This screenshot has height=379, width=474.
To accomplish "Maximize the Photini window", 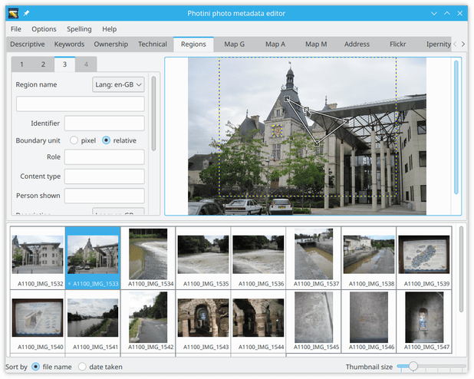I will (447, 13).
